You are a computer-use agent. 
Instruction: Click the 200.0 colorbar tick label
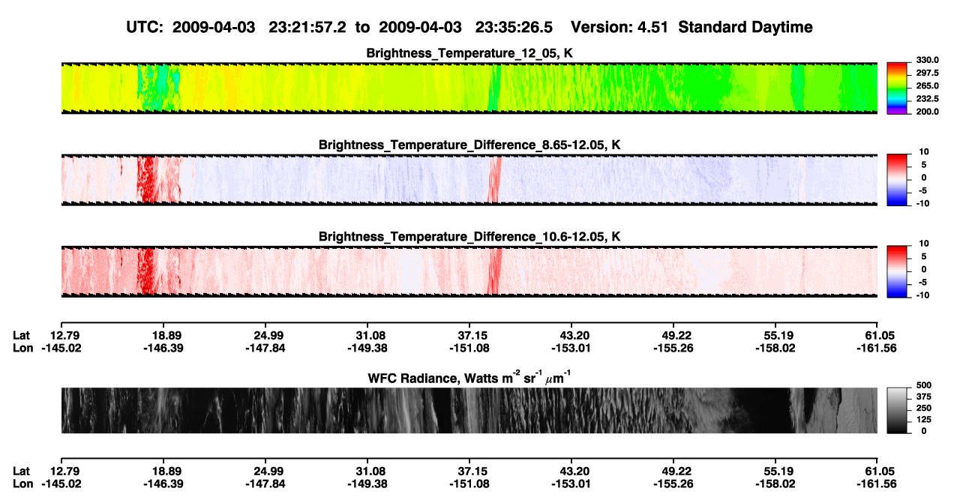coord(928,112)
